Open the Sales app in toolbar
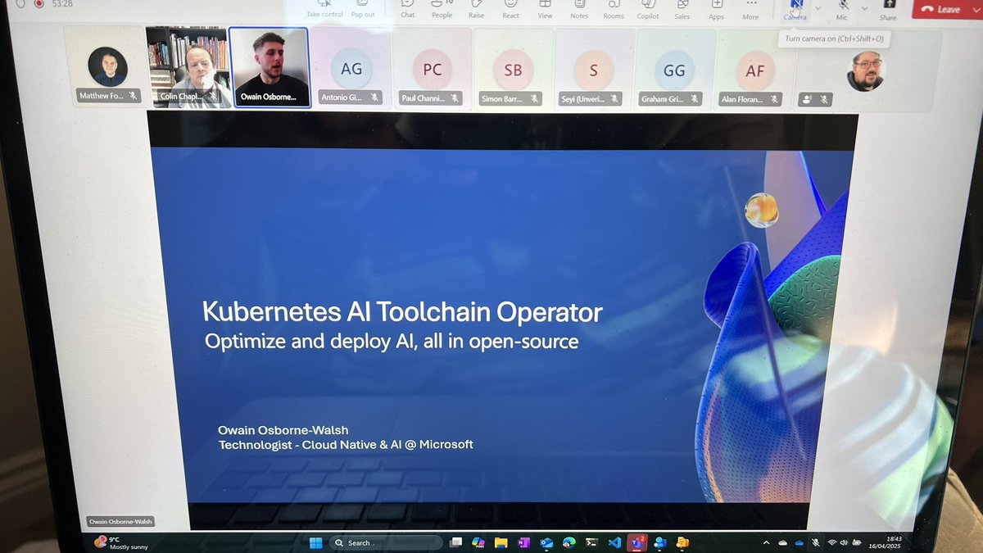 tap(682, 8)
